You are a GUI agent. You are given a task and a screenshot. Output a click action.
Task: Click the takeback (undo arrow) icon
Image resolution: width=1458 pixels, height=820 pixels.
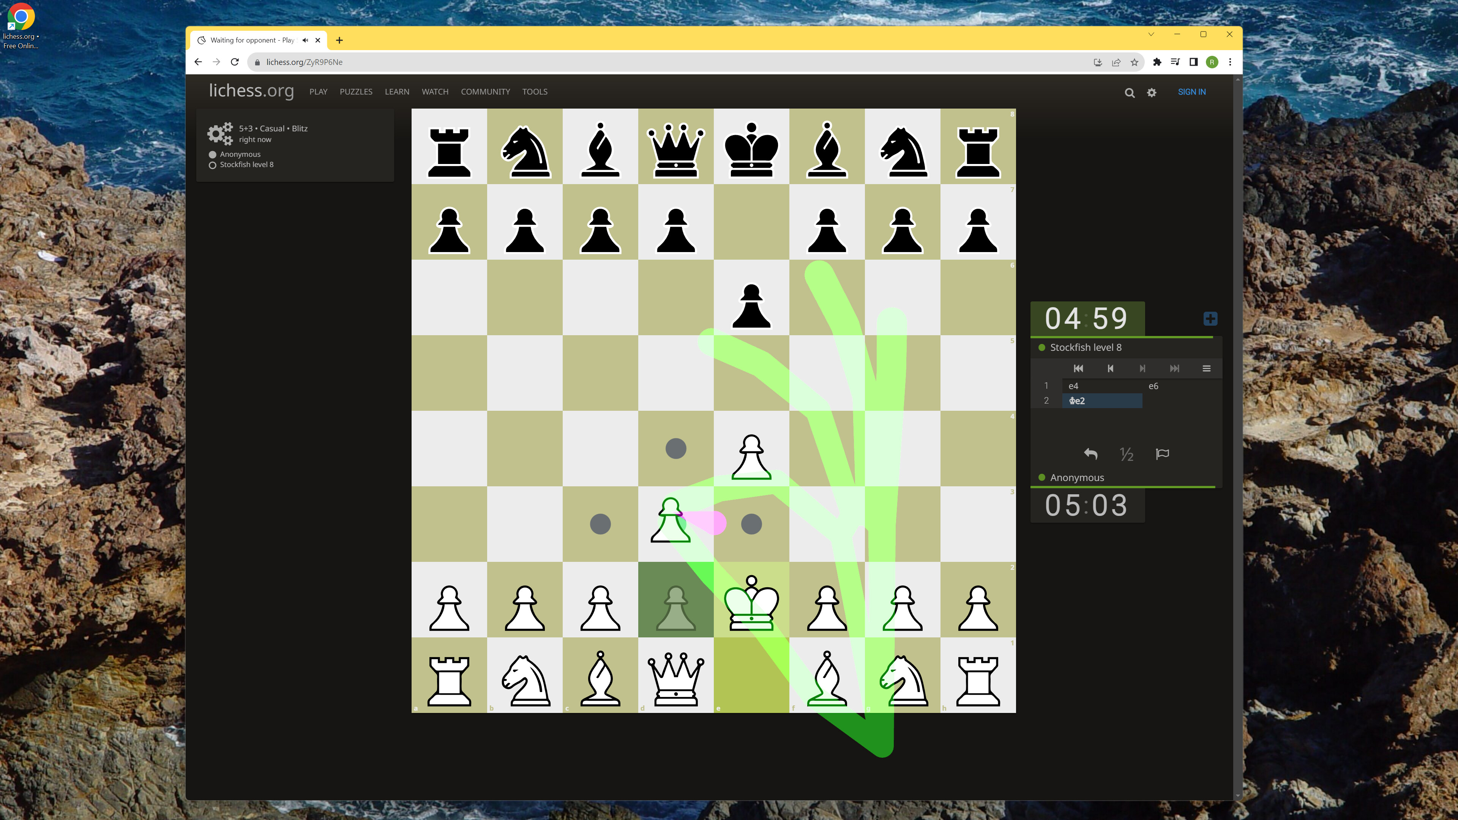[x=1091, y=454]
